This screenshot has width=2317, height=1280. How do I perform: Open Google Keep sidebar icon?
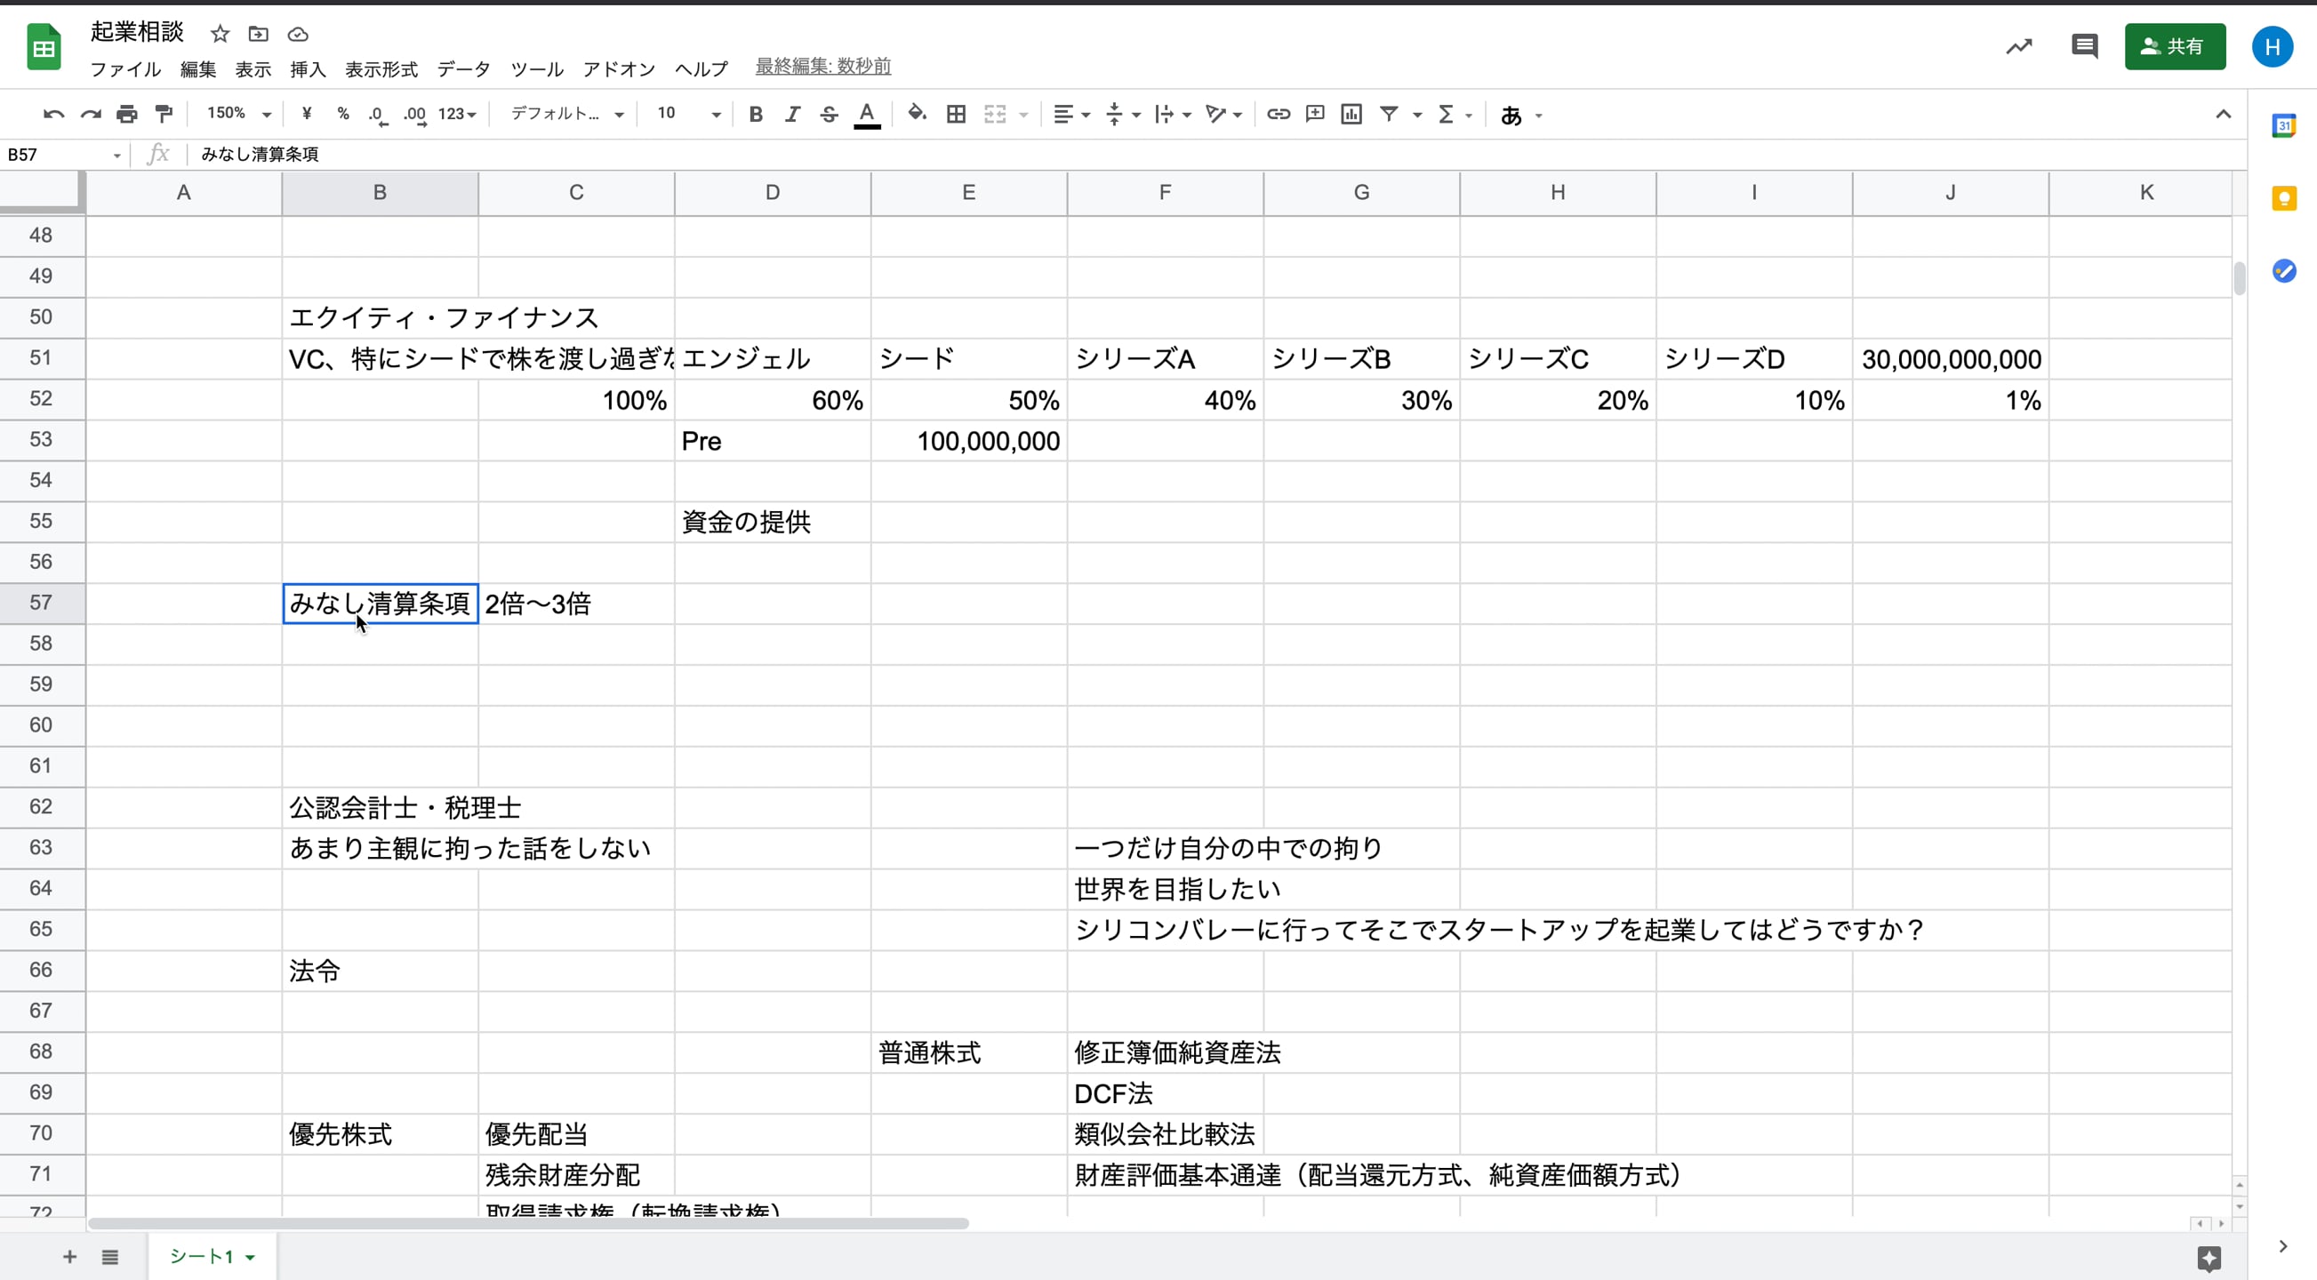coord(2284,199)
